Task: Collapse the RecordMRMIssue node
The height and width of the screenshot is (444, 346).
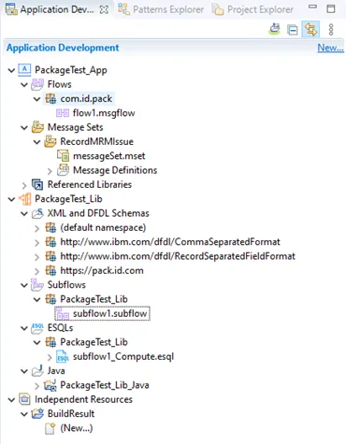Action: [x=37, y=142]
